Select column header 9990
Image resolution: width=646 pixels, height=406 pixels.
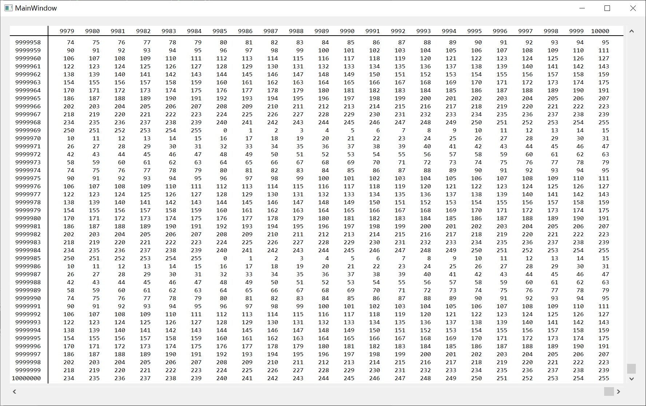[347, 31]
